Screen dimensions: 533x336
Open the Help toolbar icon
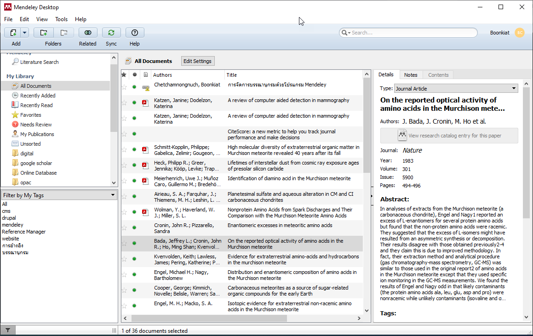pyautogui.click(x=135, y=33)
